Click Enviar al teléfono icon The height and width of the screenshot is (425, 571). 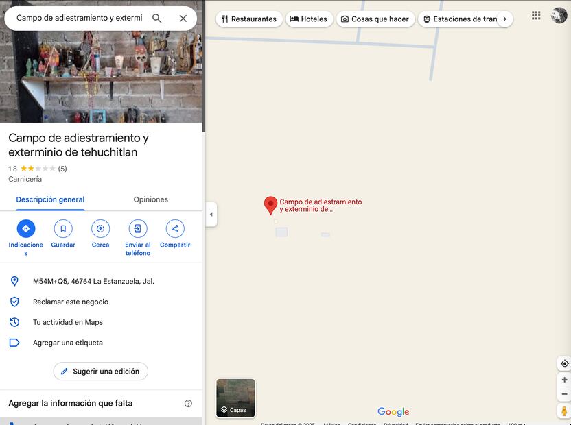[138, 229]
